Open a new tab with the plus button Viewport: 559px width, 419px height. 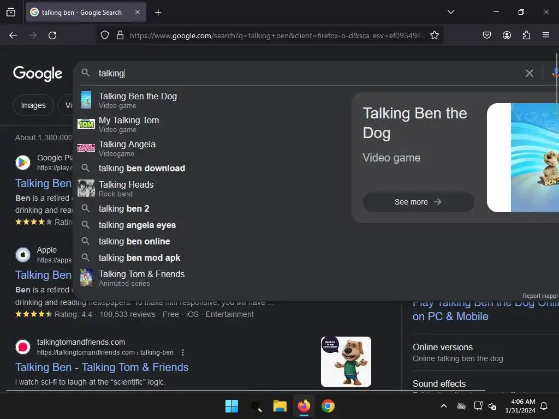coord(158,13)
